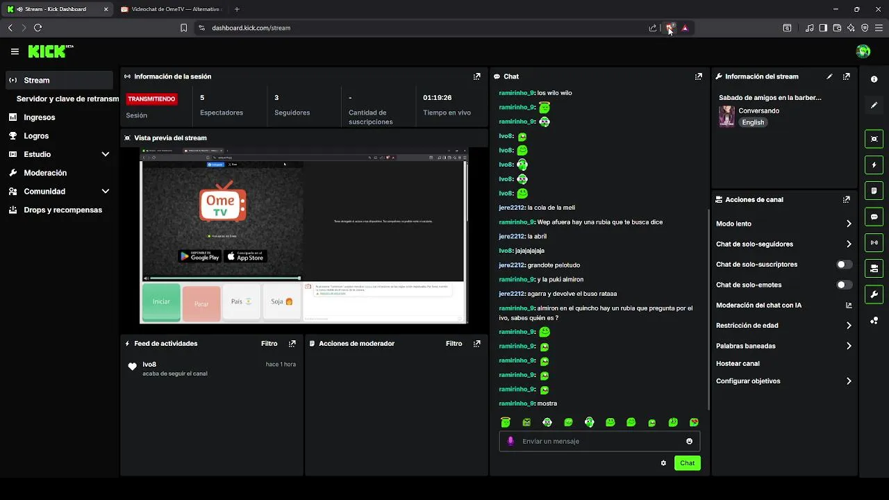Open the browser music player icon
The height and width of the screenshot is (500, 889).
click(x=809, y=28)
